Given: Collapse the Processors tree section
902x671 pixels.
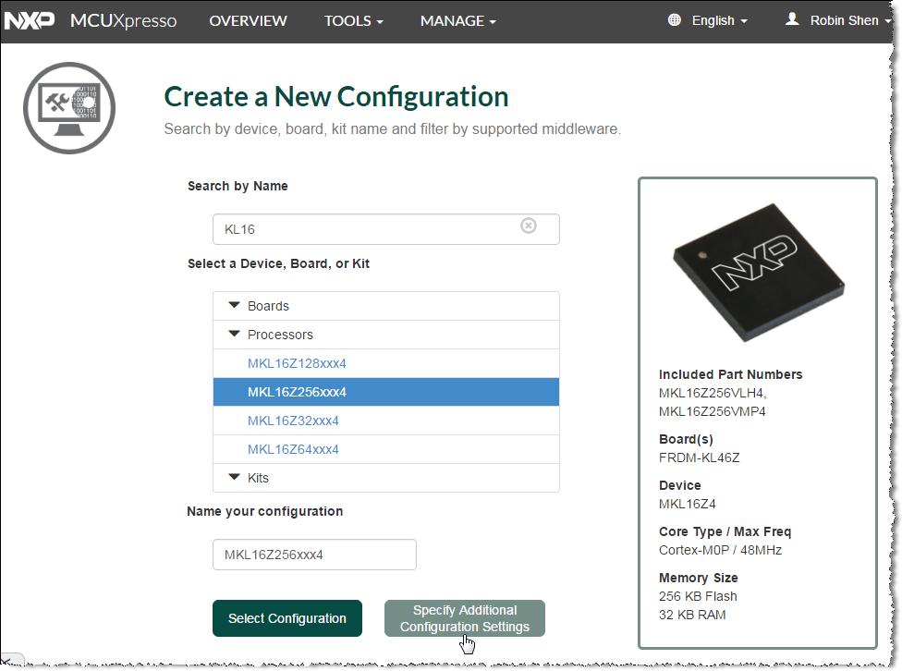Looking at the screenshot, I should (235, 335).
